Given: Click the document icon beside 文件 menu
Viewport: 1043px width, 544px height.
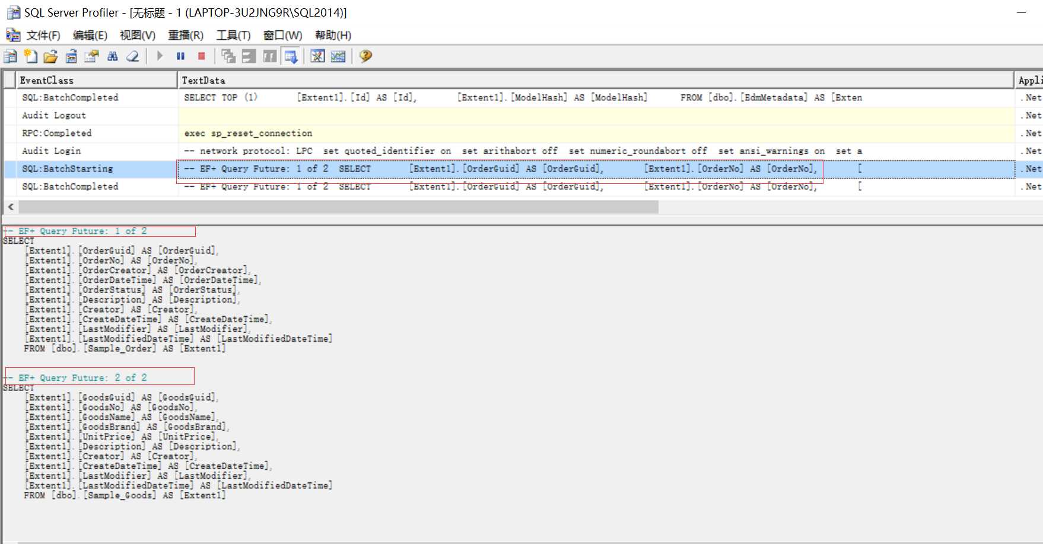Looking at the screenshot, I should point(13,35).
